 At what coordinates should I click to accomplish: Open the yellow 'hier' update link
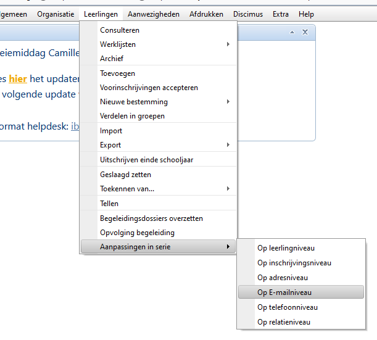click(17, 79)
